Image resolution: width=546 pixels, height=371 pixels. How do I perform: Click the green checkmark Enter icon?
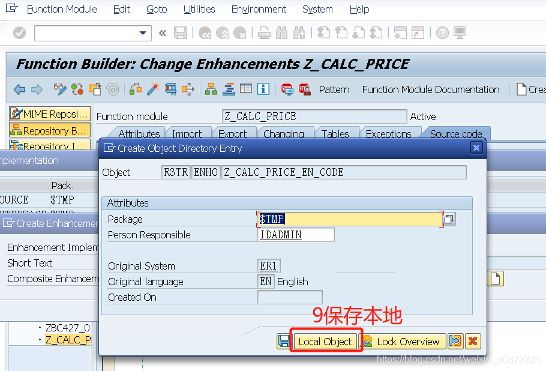[19, 33]
